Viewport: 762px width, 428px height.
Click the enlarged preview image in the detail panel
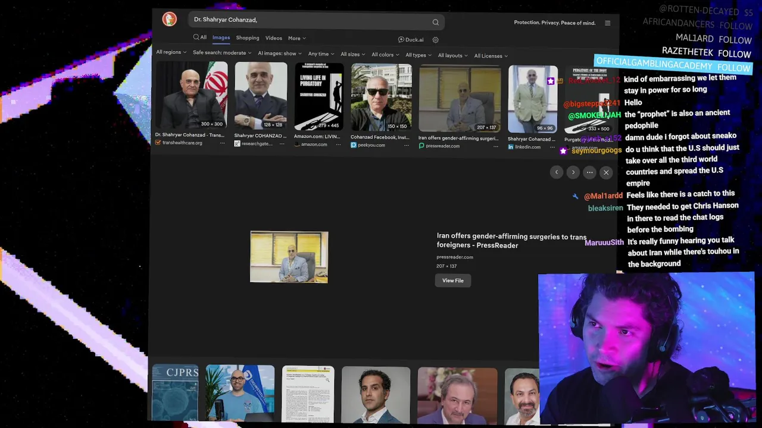click(289, 257)
